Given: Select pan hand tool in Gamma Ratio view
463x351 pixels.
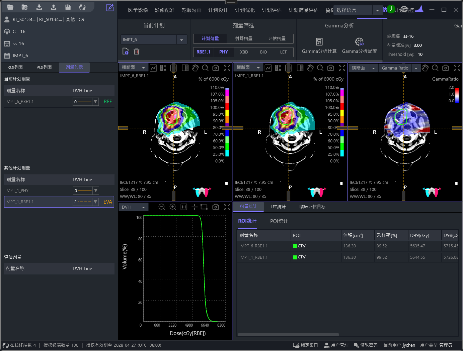Looking at the screenshot, I should pyautogui.click(x=425, y=68).
